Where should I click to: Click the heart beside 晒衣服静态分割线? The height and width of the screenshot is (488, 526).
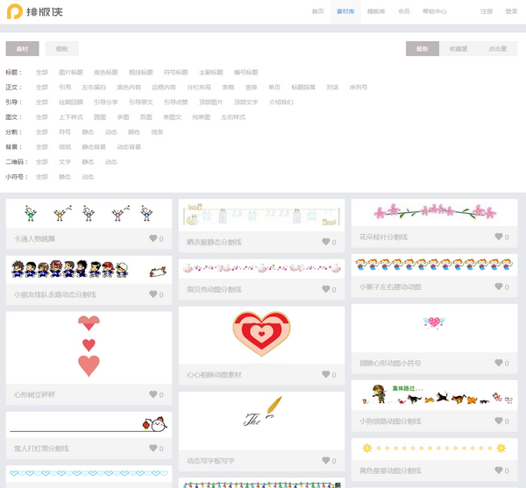click(326, 242)
